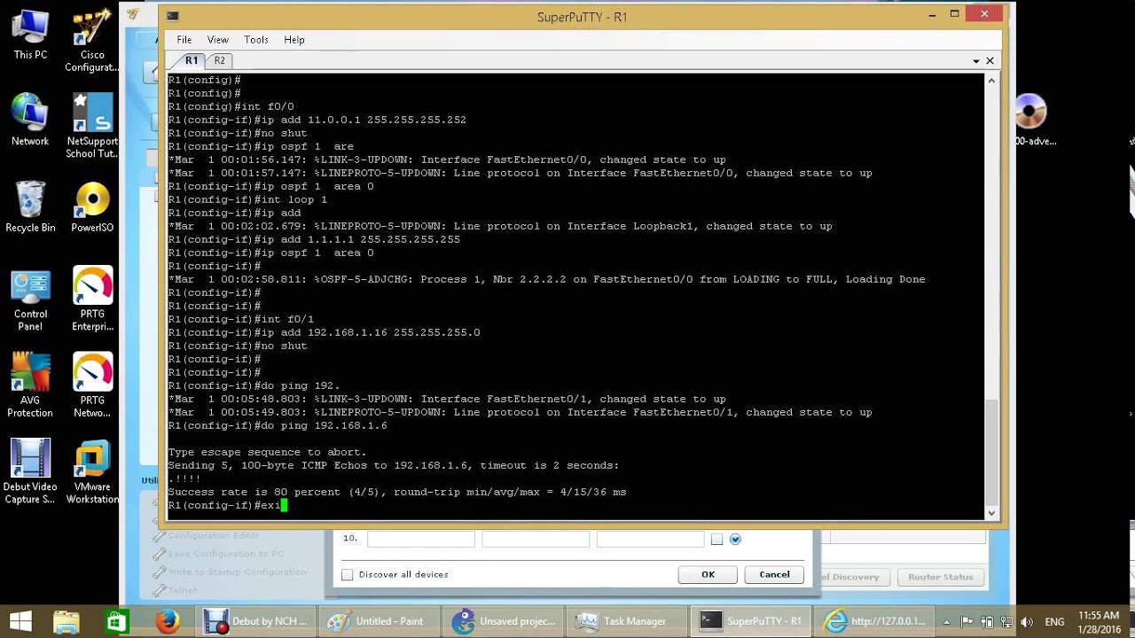Close the active SuperPuTTY session tab
Image resolution: width=1135 pixels, height=638 pixels.
click(990, 61)
